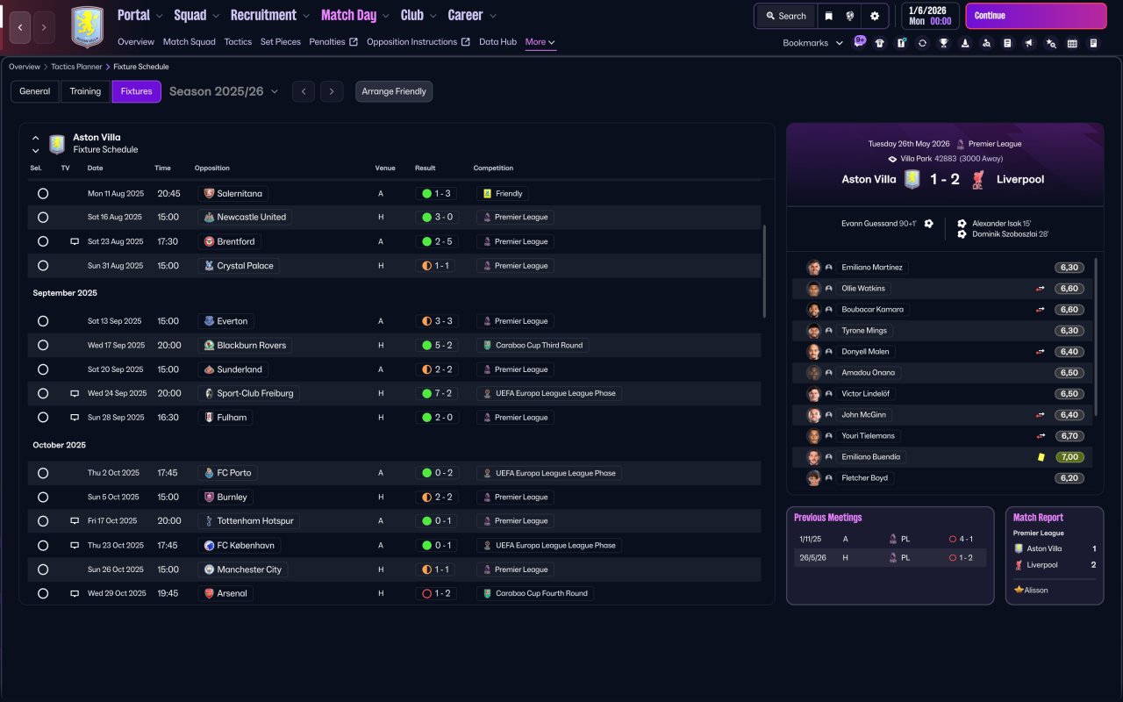
Task: Open the Set Pieces submenu item
Action: (281, 42)
